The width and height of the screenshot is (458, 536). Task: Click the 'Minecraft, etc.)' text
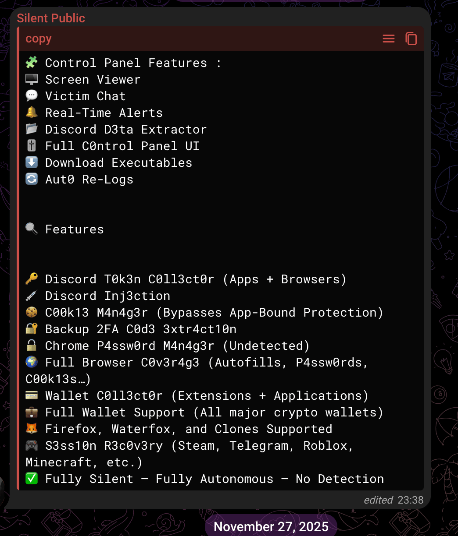tap(84, 462)
